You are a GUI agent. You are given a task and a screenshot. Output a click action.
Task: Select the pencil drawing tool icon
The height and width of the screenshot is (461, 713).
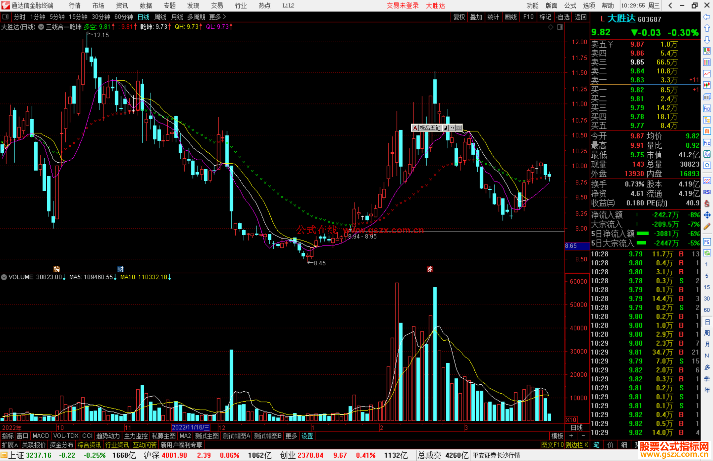(x=707, y=226)
